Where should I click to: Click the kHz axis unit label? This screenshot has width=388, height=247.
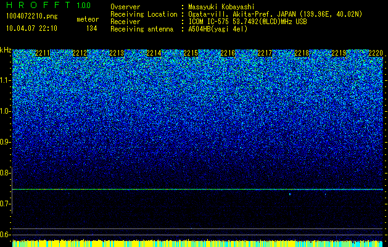(6, 50)
